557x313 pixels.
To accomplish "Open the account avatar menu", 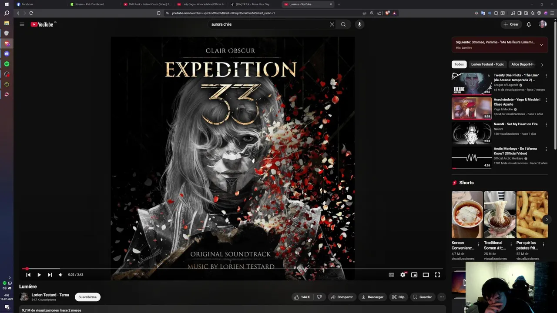I will point(543,24).
